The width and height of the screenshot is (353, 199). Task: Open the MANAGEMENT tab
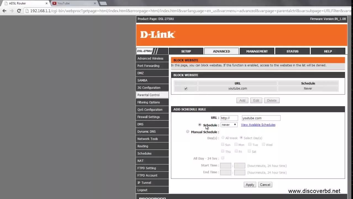point(257,51)
